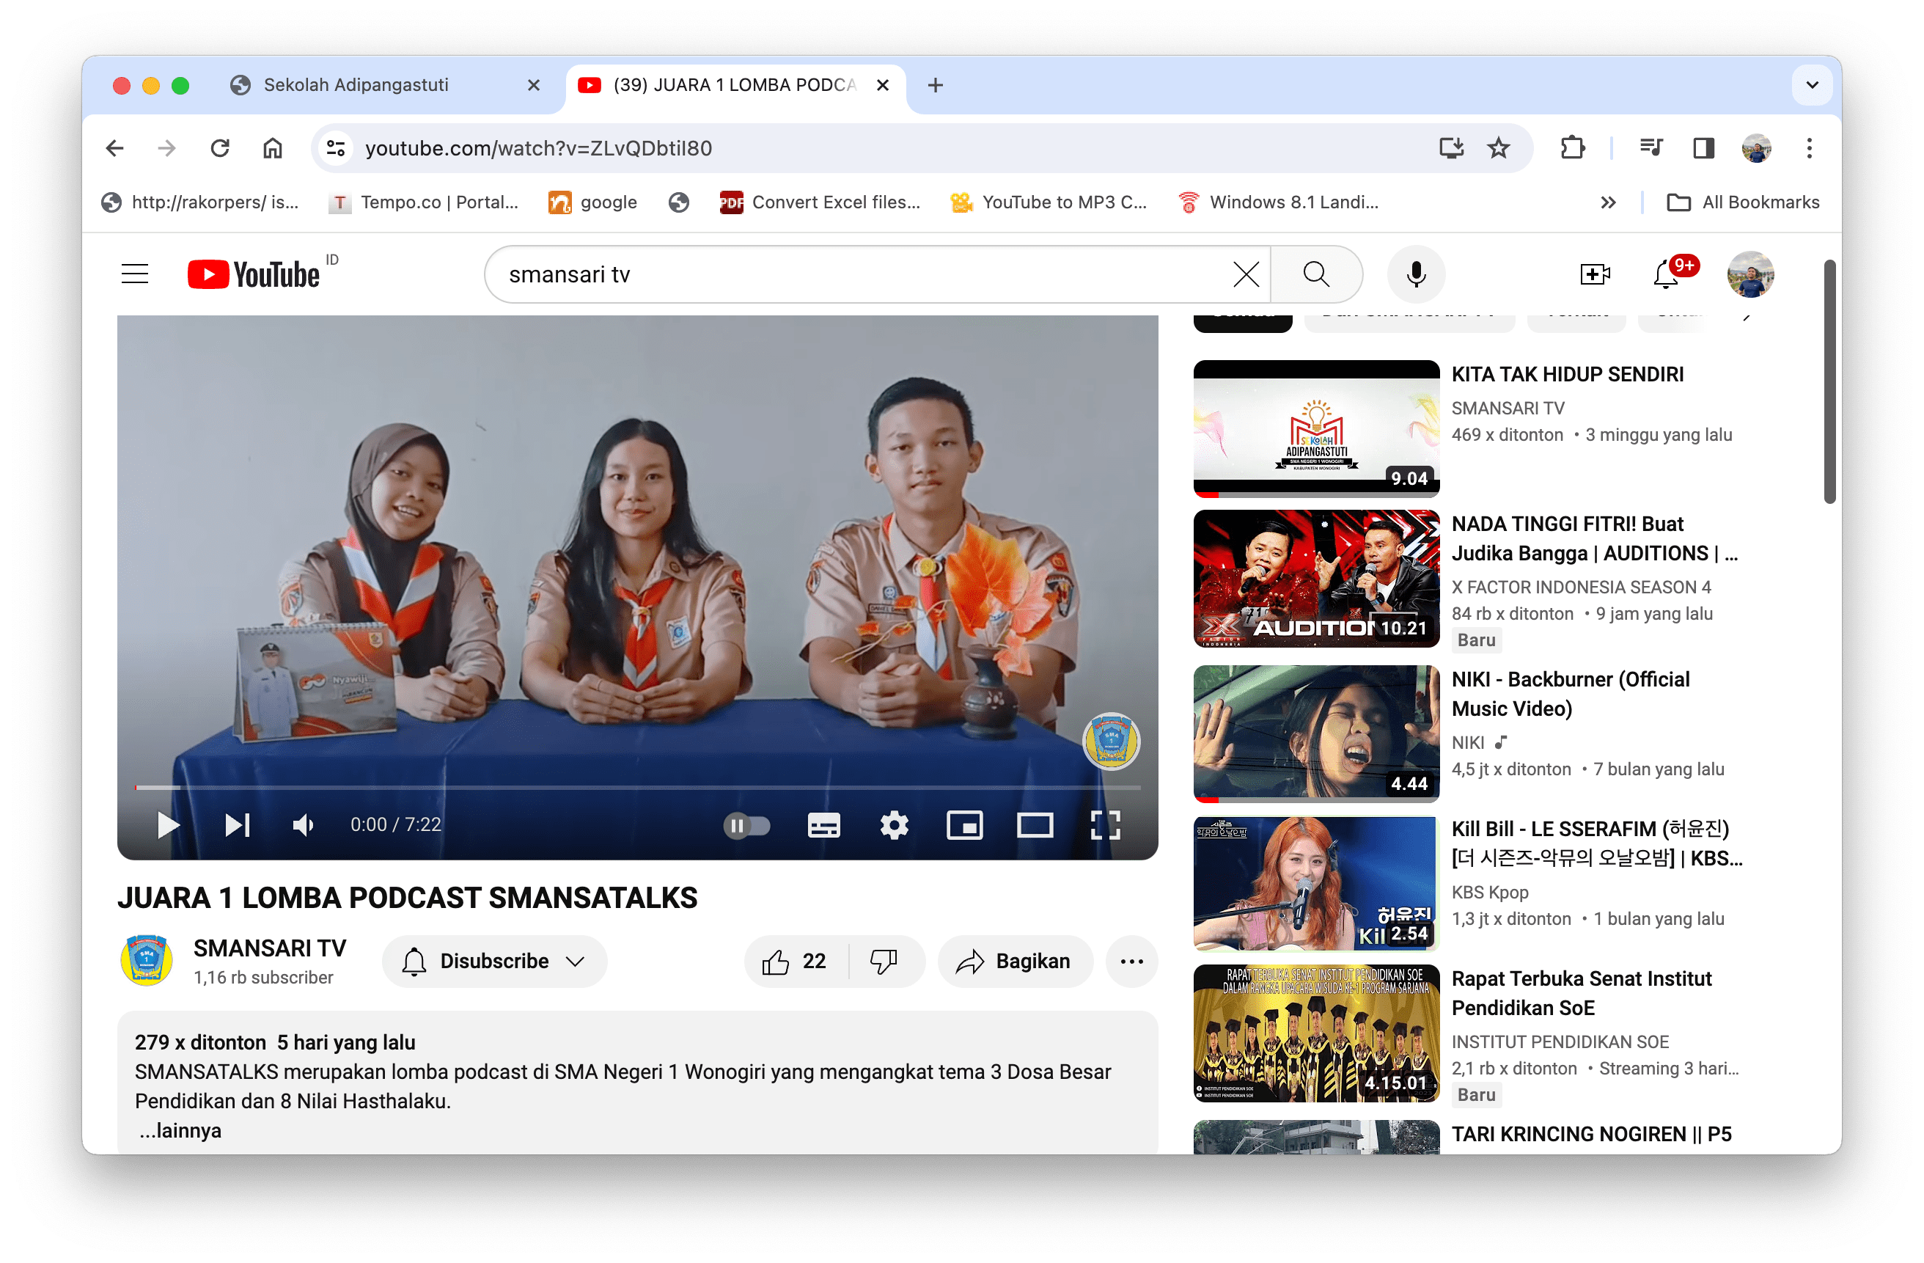1924x1263 pixels.
Task: Click the video progress bar
Action: (637, 787)
